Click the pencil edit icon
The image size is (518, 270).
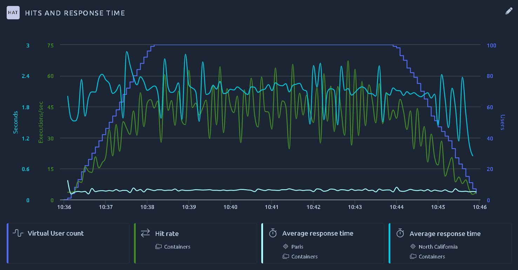(509, 11)
